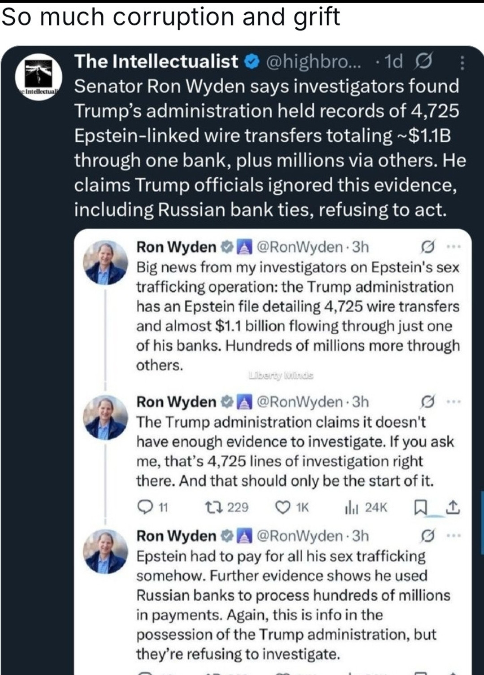Open Grok icon on the "Big news" tweet

pos(428,247)
